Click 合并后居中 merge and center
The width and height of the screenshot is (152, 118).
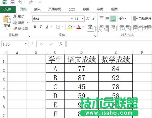coord(143,27)
